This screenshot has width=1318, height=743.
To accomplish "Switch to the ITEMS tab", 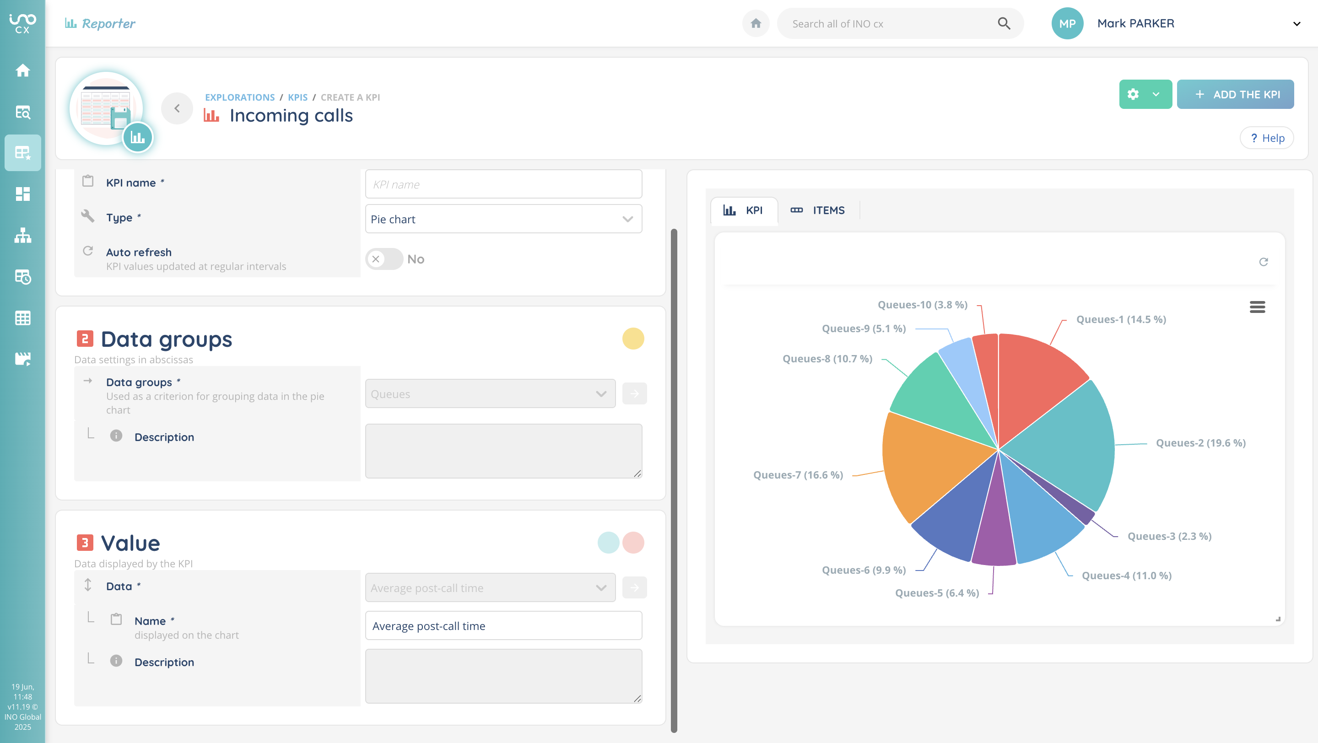I will pyautogui.click(x=818, y=210).
